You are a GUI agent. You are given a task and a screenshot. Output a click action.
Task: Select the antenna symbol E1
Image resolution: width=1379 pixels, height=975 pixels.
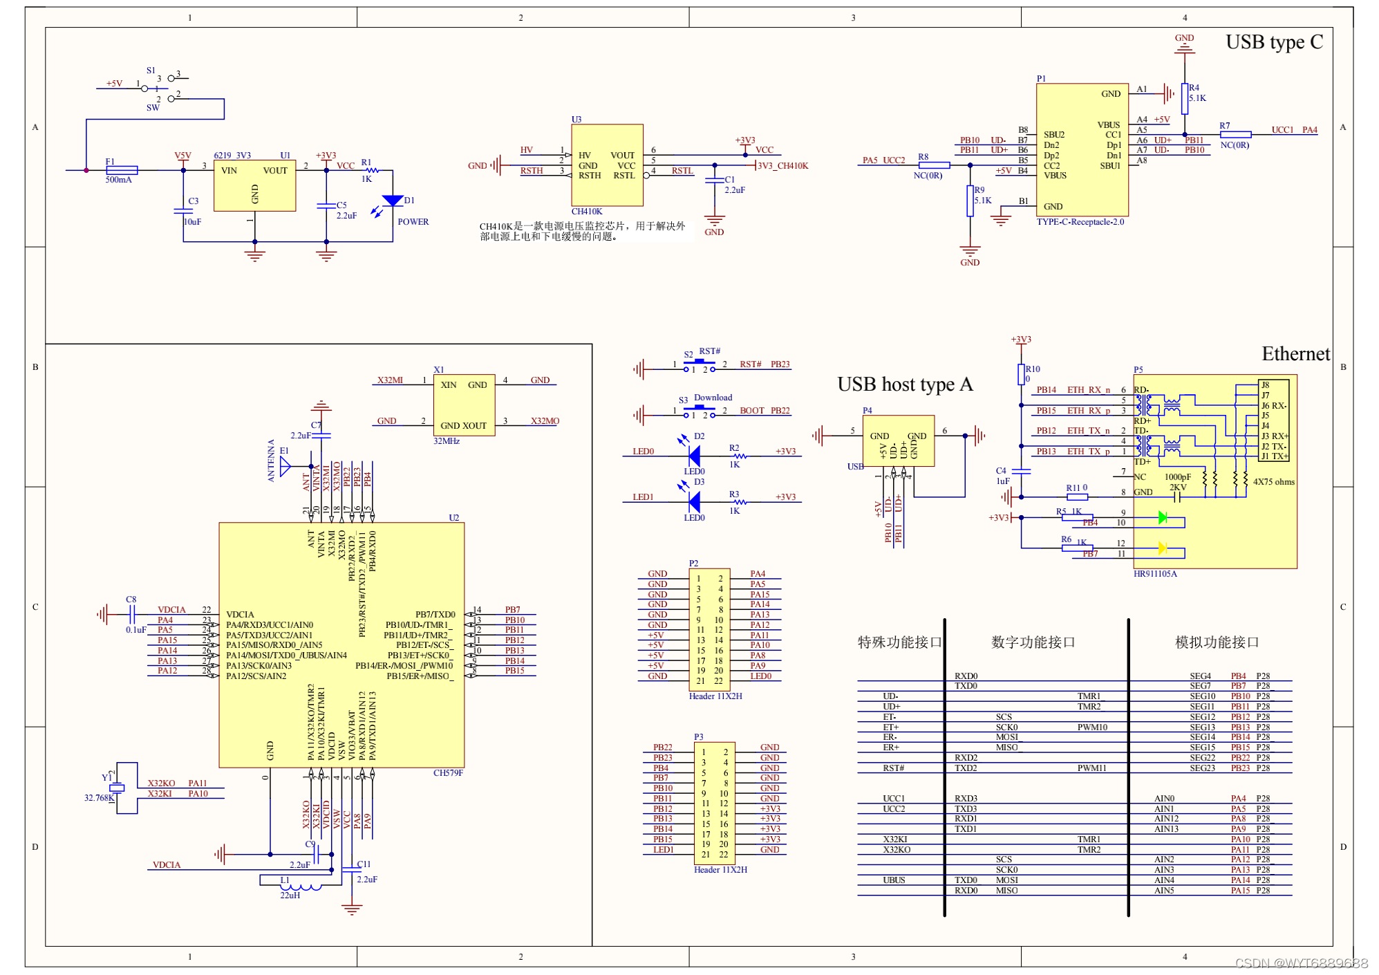(285, 466)
